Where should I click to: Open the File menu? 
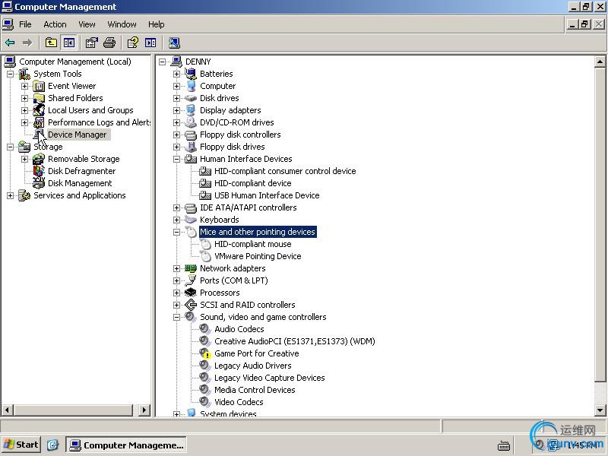[x=25, y=24]
